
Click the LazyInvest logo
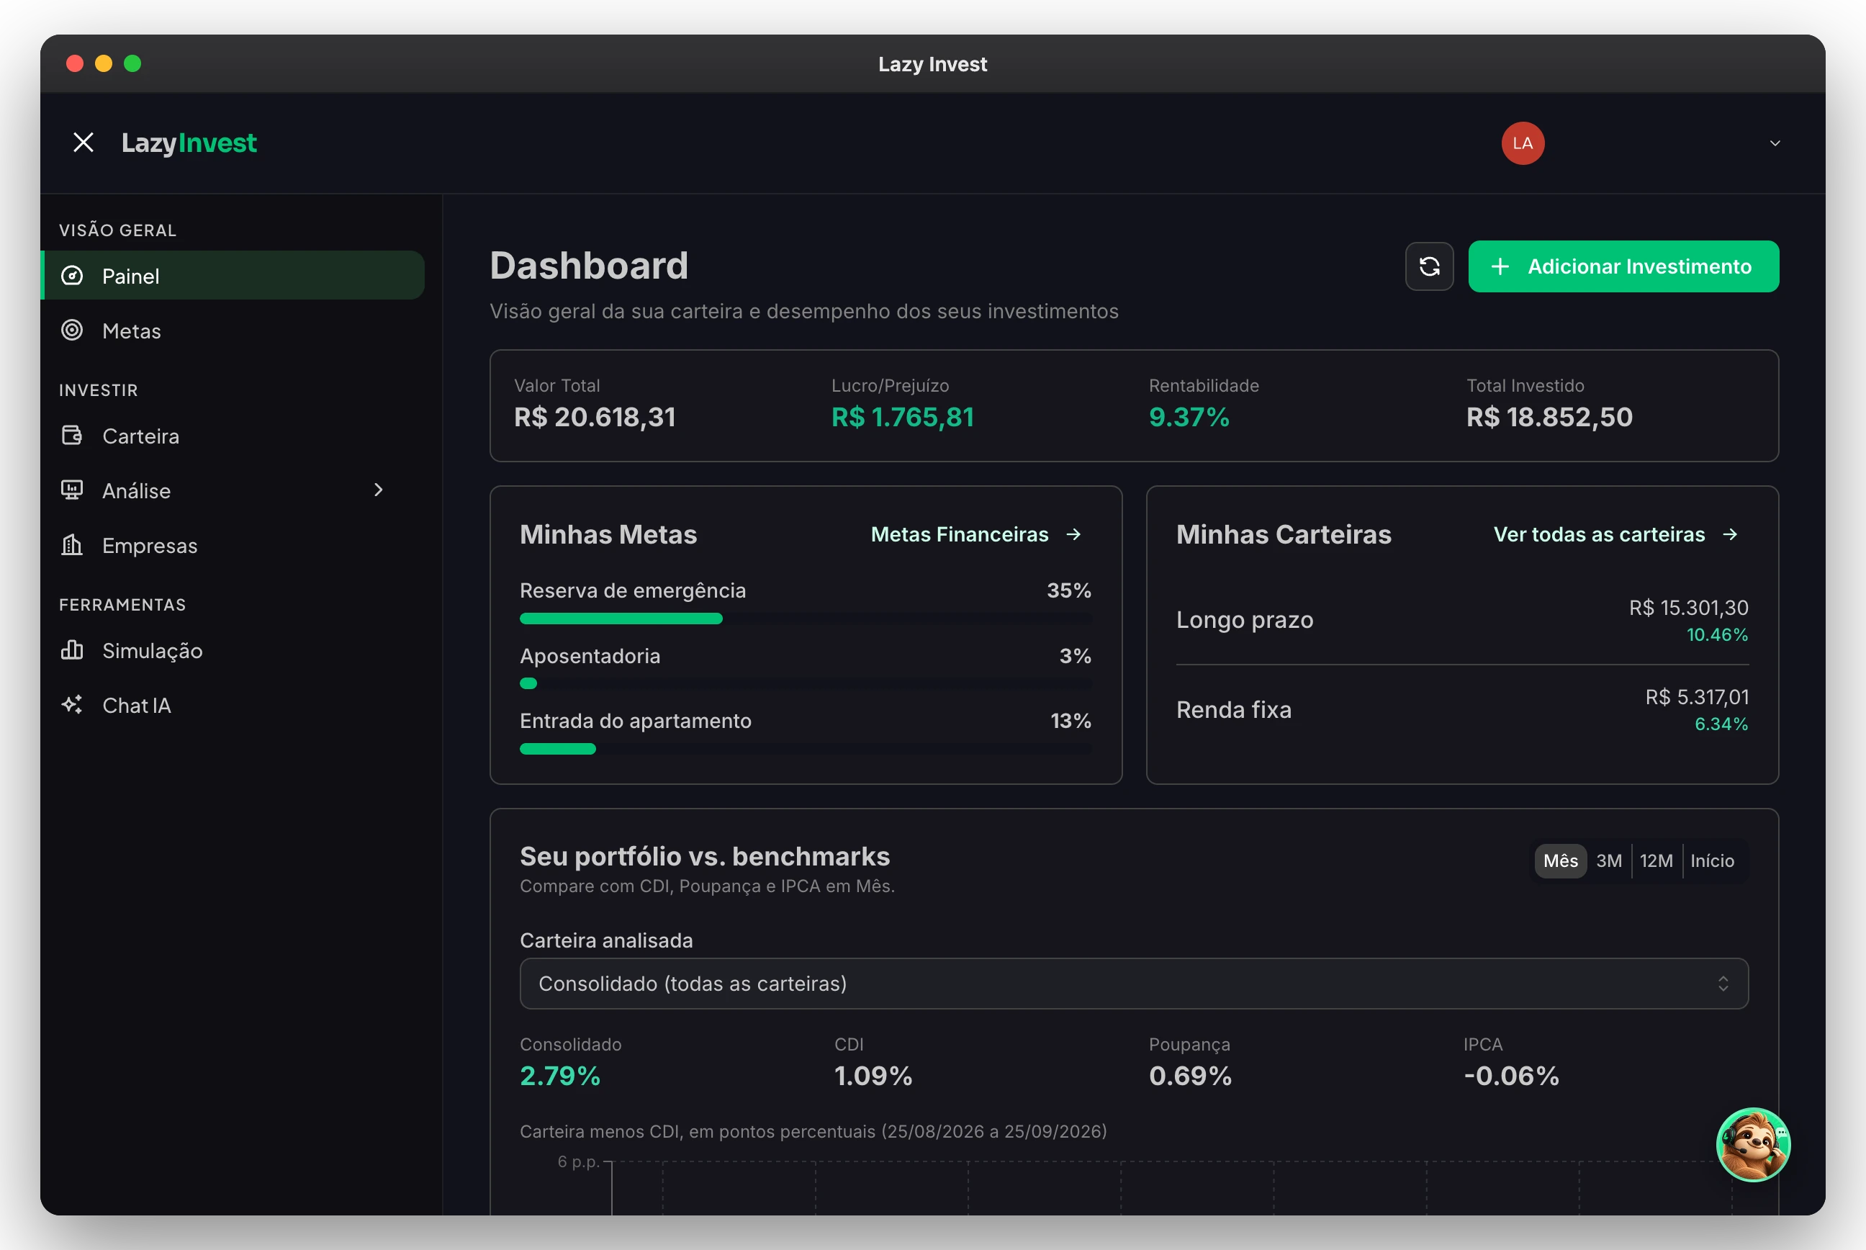pyautogui.click(x=189, y=143)
